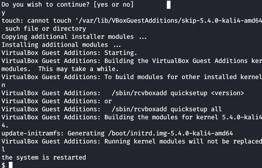This screenshot has width=262, height=168.
Task: Click the typed "y" response line
Action: (x=4, y=13)
